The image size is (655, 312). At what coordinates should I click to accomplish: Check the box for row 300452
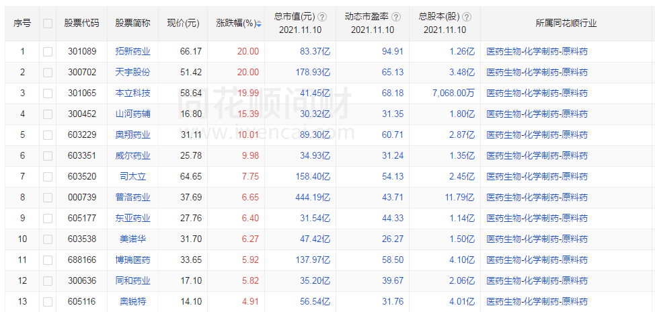coord(48,114)
